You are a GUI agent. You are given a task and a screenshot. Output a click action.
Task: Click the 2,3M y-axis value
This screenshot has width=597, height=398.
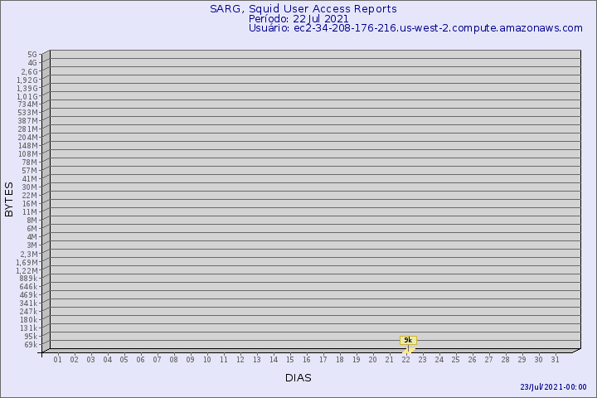(x=29, y=254)
